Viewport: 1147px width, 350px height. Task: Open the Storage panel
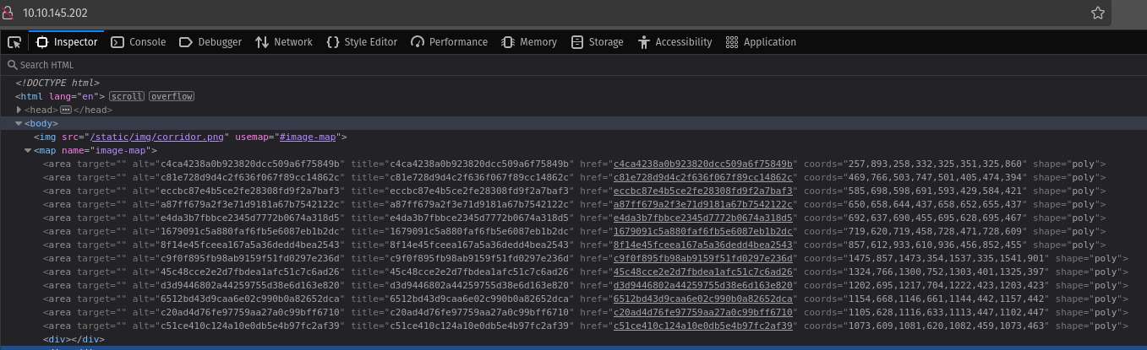click(x=597, y=42)
